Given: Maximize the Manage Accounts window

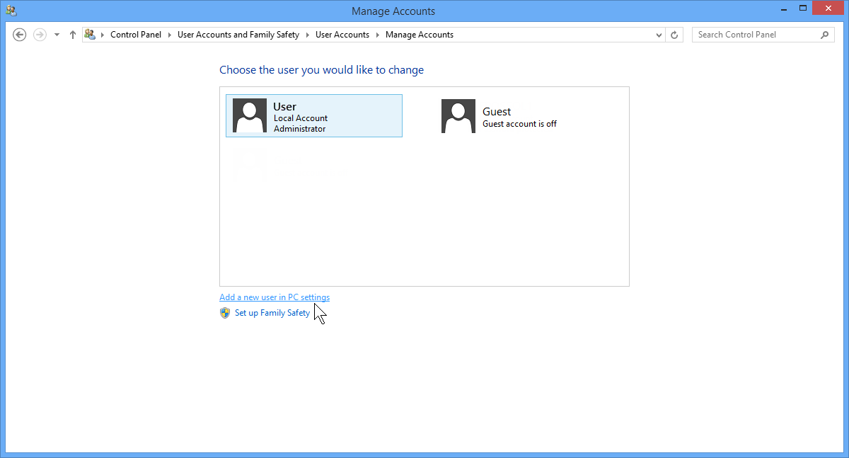Looking at the screenshot, I should click(x=802, y=8).
